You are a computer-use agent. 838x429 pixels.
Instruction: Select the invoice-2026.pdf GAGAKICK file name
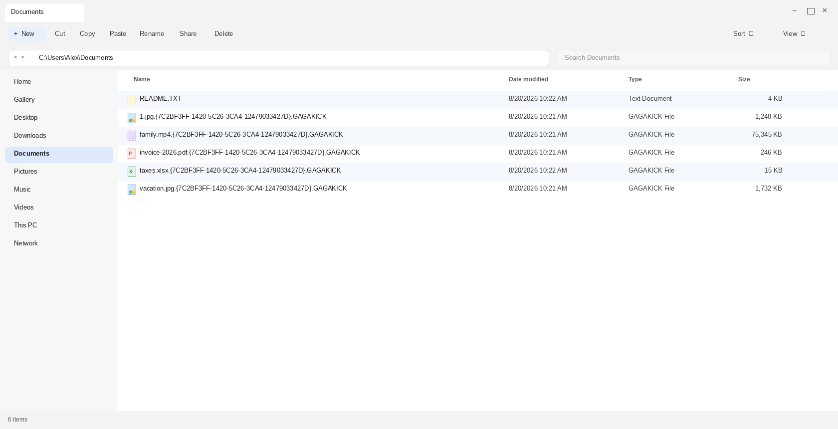[x=250, y=153]
